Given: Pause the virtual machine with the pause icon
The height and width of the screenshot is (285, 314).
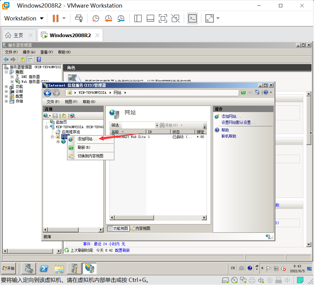Looking at the screenshot, I should point(55,18).
